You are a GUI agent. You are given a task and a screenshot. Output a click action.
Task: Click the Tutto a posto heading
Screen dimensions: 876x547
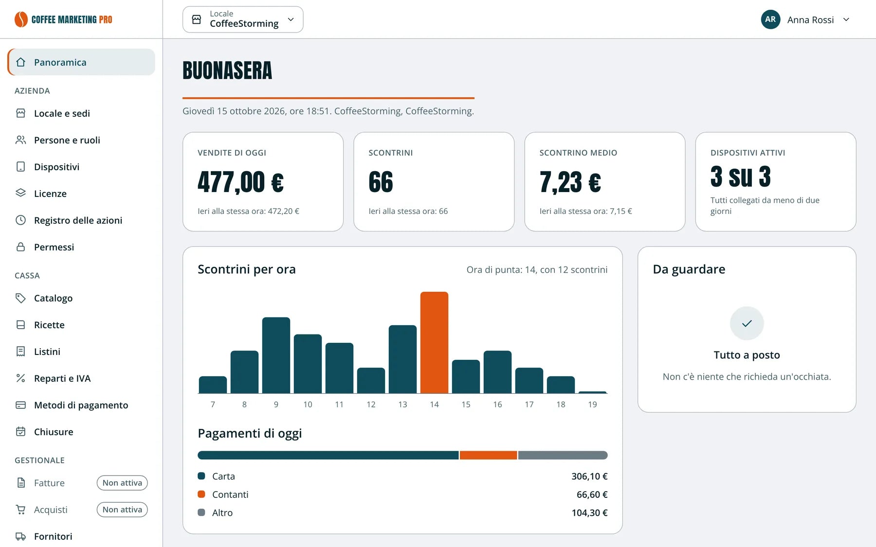(x=747, y=355)
